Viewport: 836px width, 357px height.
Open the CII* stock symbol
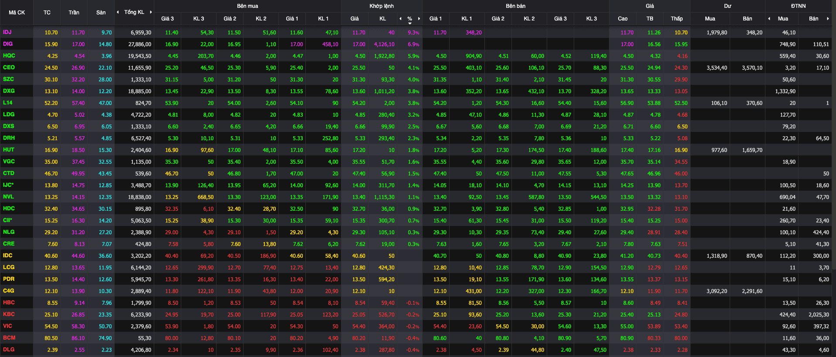pos(7,220)
